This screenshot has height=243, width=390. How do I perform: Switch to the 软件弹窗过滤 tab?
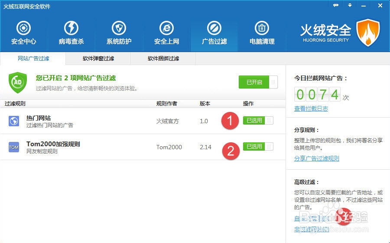pyautogui.click(x=98, y=59)
